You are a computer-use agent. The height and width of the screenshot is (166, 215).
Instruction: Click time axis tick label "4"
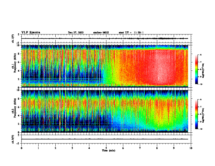coord(89,148)
